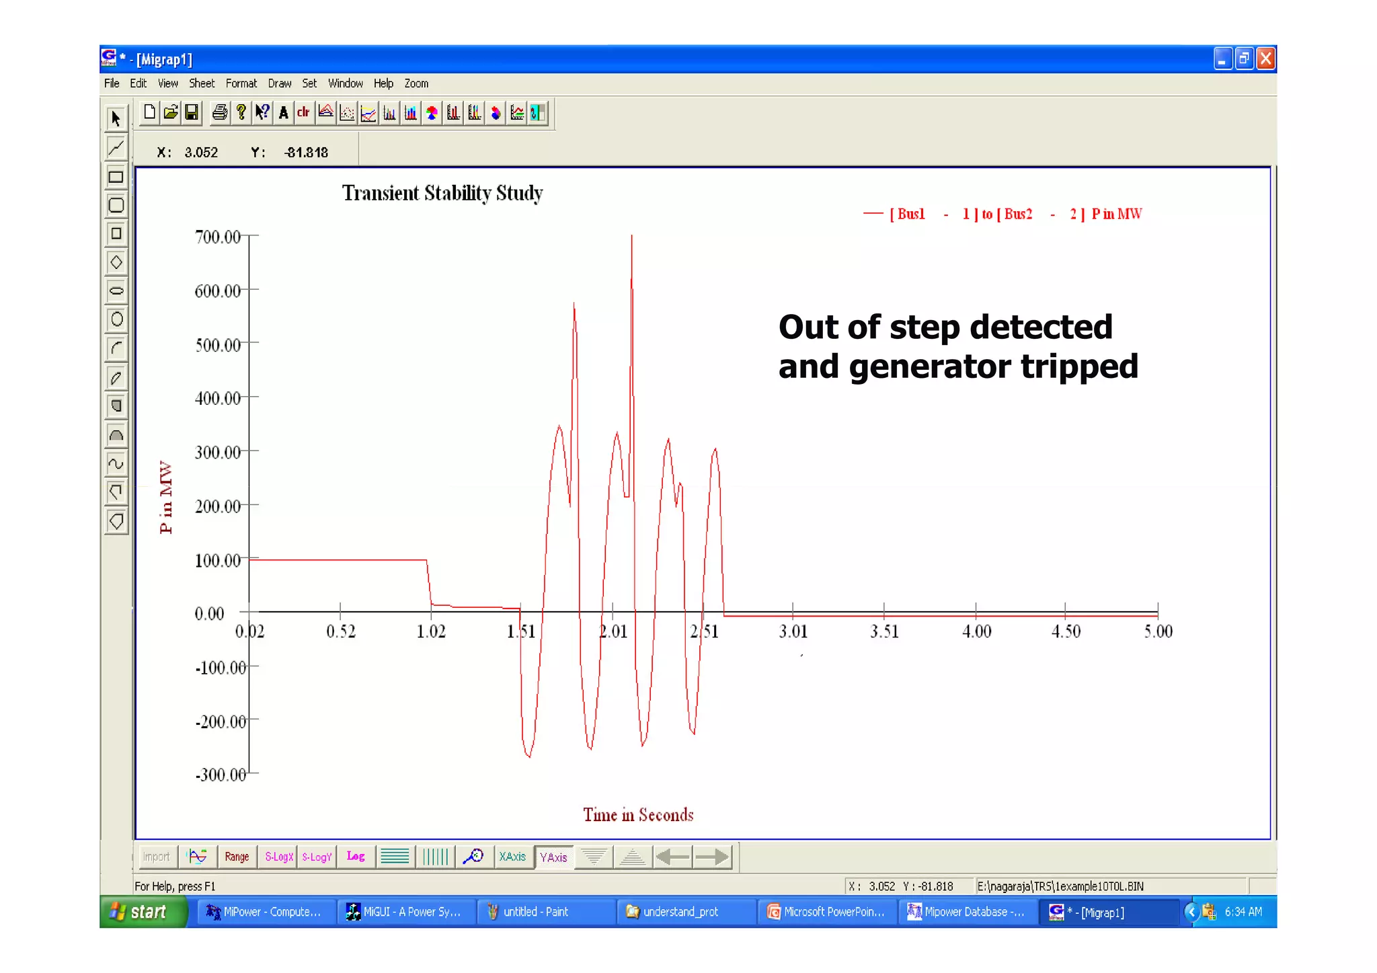The image size is (1377, 973).
Task: Open the Windows start menu
Action: coord(143,912)
